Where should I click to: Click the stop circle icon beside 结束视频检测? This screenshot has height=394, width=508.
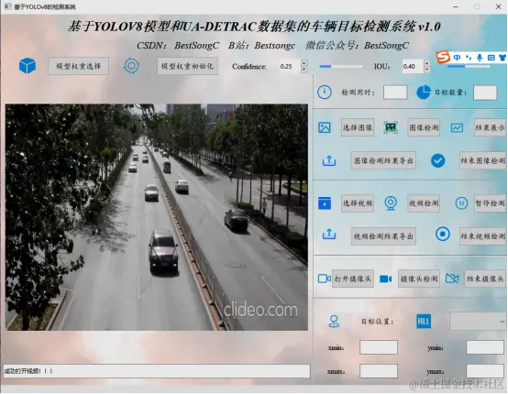tap(443, 234)
